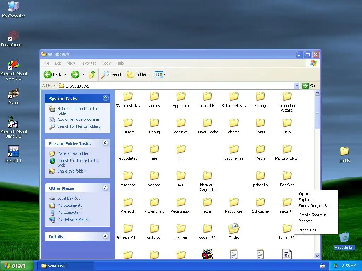Click WINDOWS taskbar button

65,266
